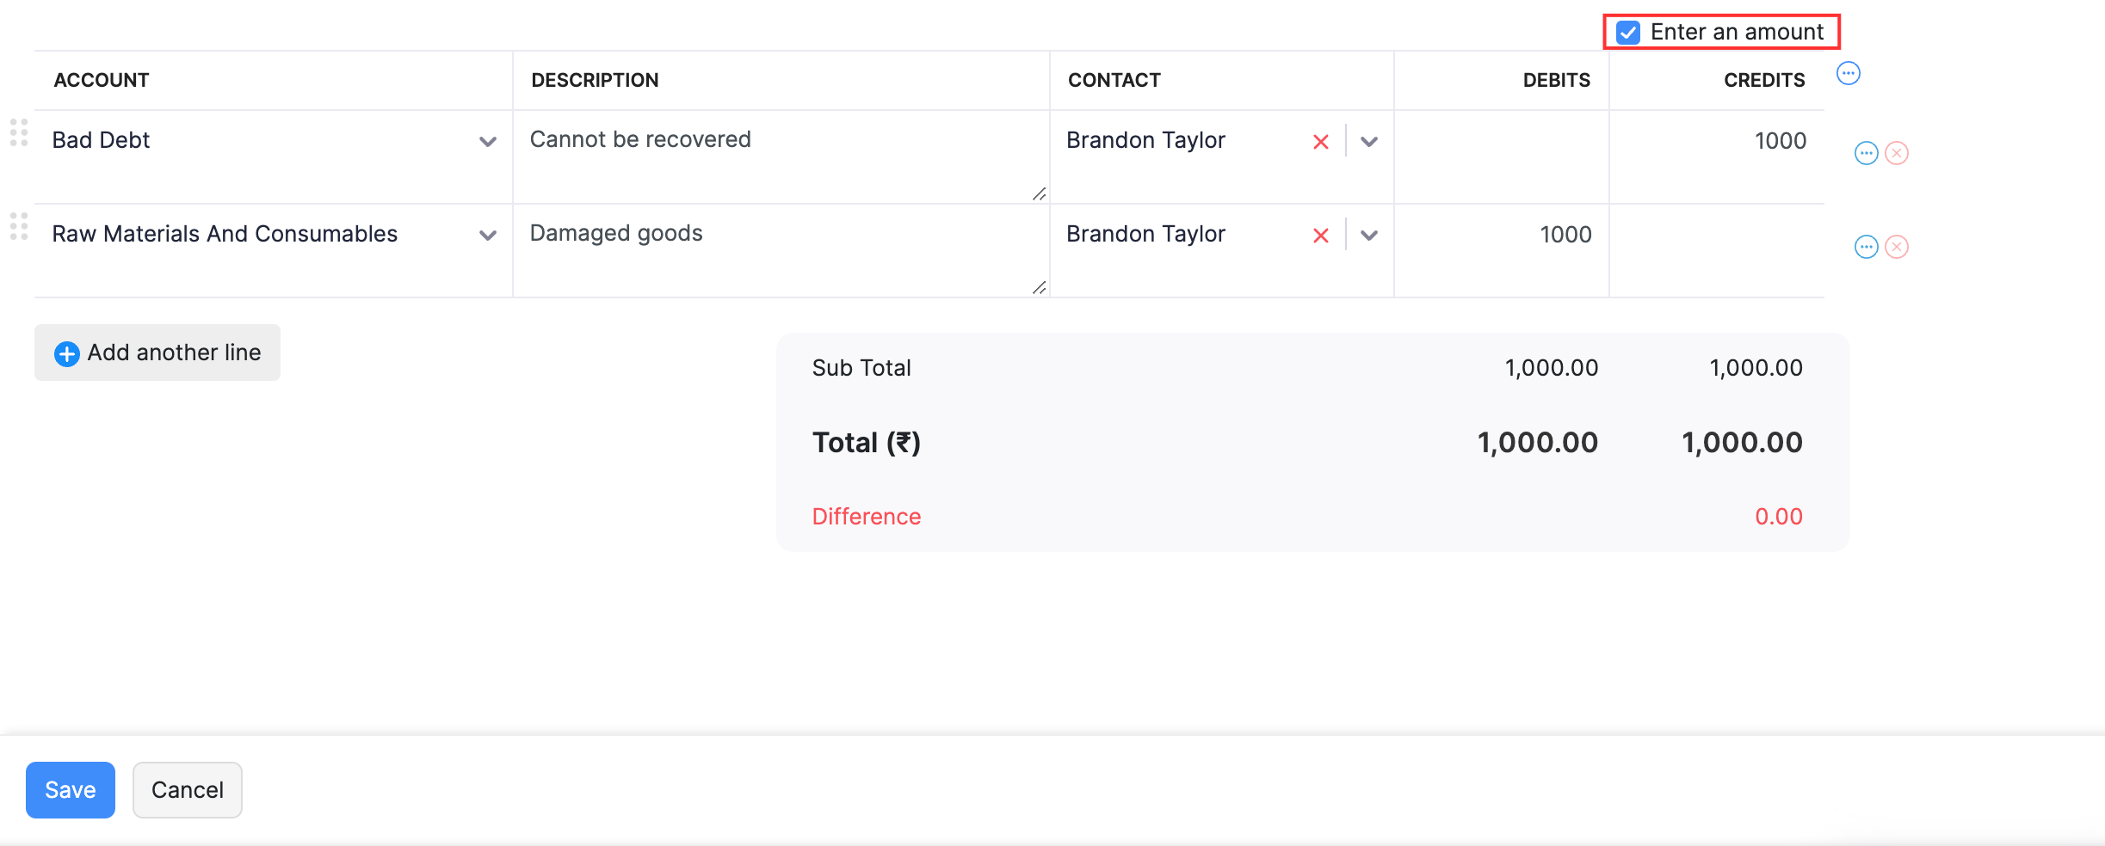Image resolution: width=2105 pixels, height=846 pixels.
Task: Uncheck the Enter an amount checkbox
Action: click(x=1627, y=33)
